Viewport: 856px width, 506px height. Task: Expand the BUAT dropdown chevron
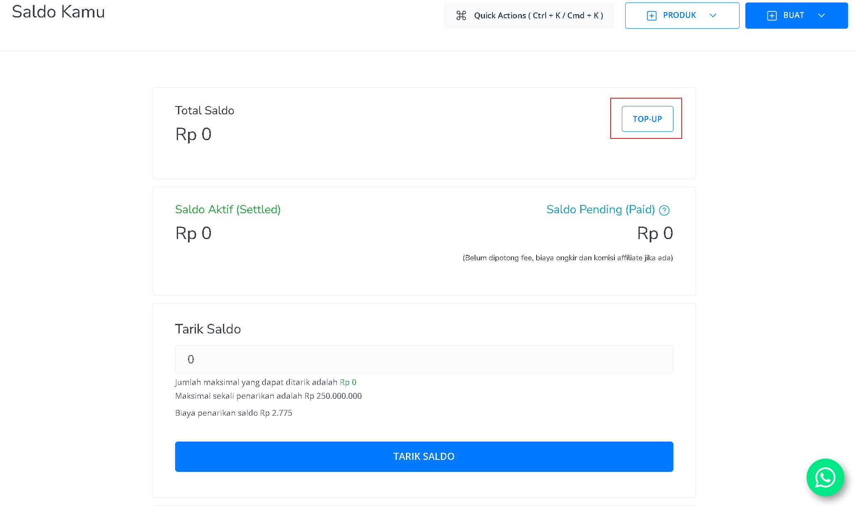821,15
